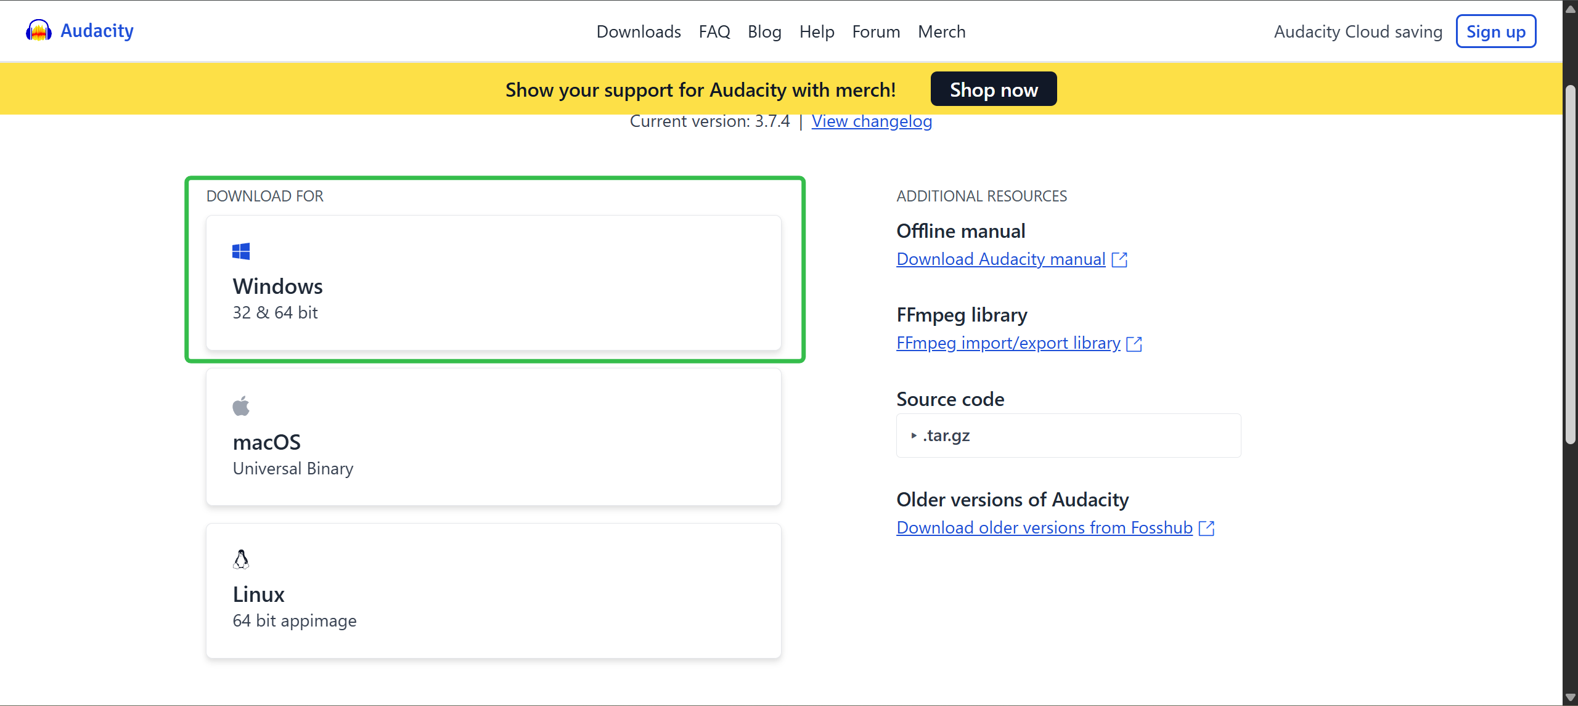Click the 'Source code' heading

pos(950,399)
